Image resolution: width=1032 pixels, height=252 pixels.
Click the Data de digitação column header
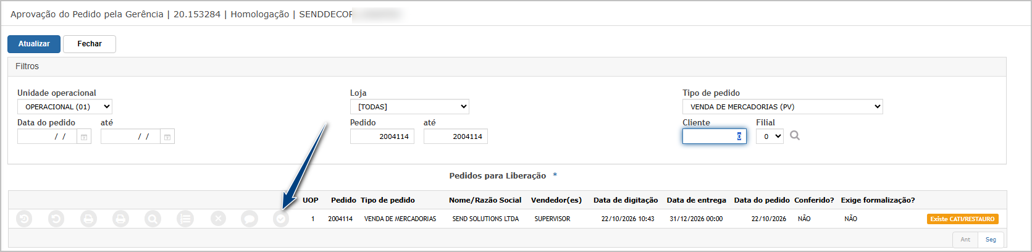[x=626, y=200]
